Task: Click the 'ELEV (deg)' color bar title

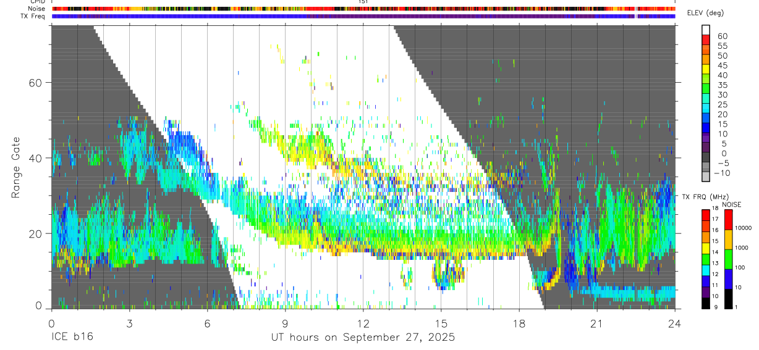Action: click(x=706, y=13)
